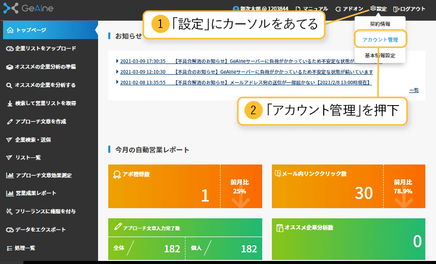Click the home icon beside トップページ
This screenshot has height=264, width=436.
10,30
